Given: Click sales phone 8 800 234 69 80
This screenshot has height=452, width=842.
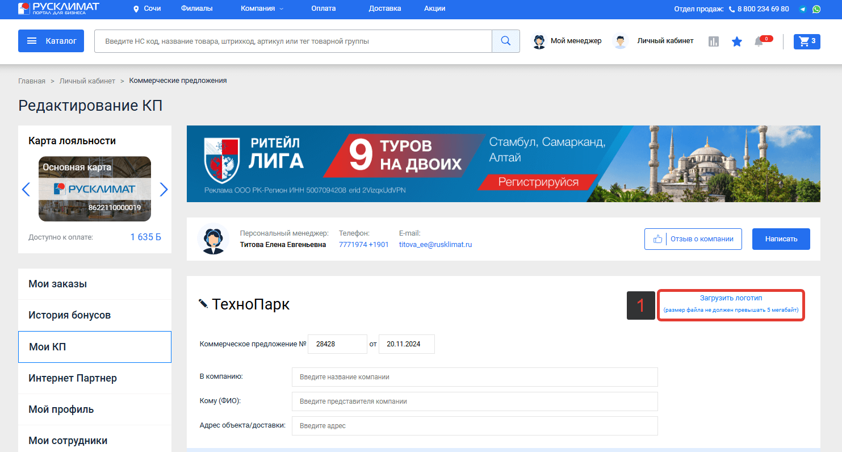Looking at the screenshot, I should (x=763, y=9).
